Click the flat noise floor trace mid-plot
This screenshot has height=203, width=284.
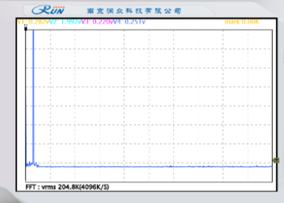(149, 166)
